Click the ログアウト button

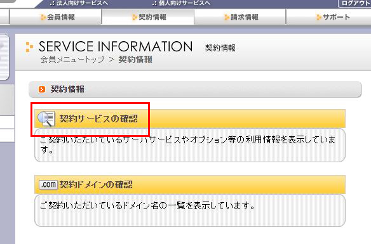pyautogui.click(x=354, y=3)
